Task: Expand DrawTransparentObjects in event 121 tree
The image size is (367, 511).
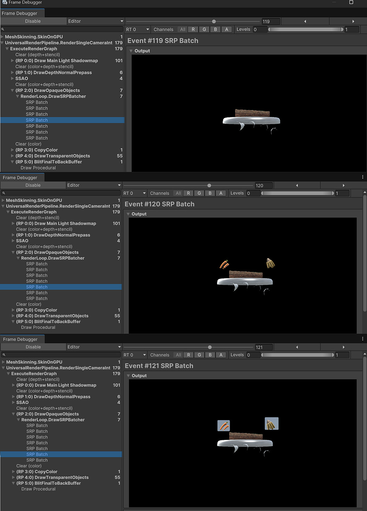Action: [x=13, y=477]
